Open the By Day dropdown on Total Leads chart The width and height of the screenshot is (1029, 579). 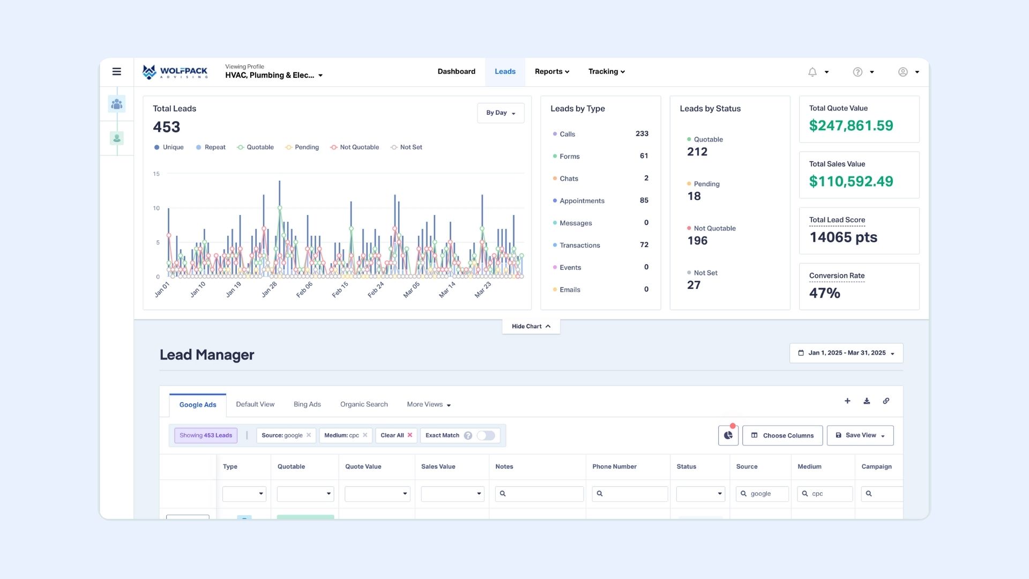click(x=500, y=113)
